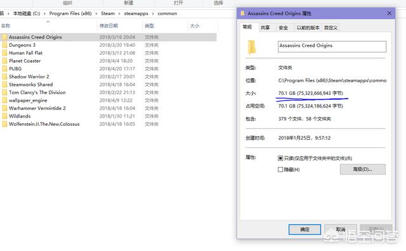Click the Wildlands folder name
The height and width of the screenshot is (251, 406).
pyautogui.click(x=20, y=116)
